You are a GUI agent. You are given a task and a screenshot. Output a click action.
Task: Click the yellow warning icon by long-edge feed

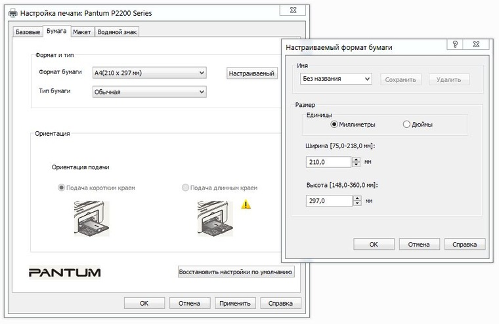point(246,204)
